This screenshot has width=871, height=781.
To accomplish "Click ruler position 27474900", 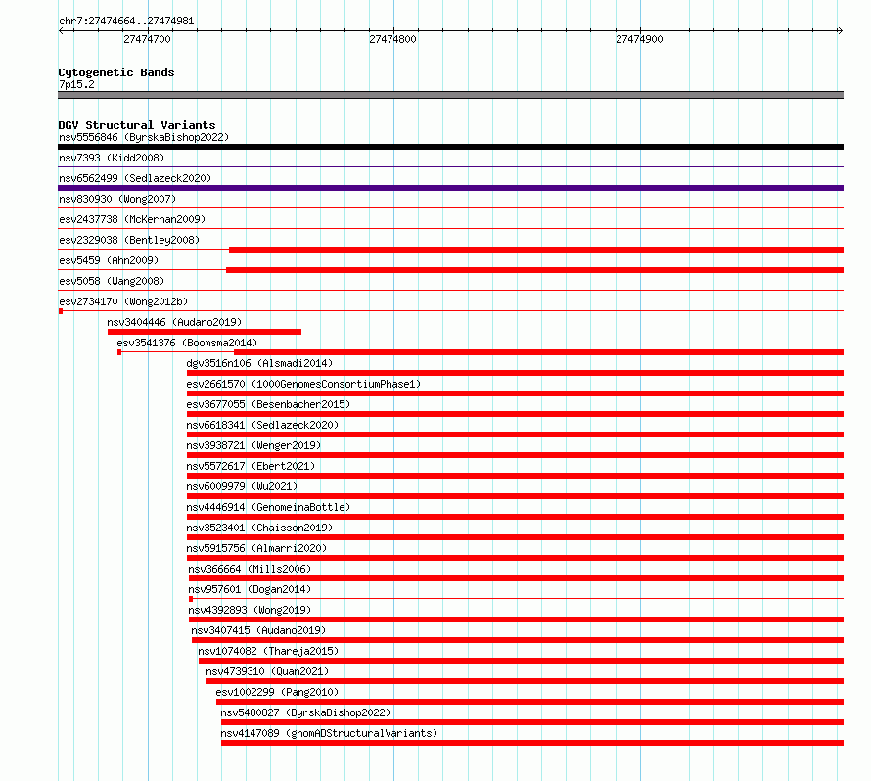I will coord(639,39).
